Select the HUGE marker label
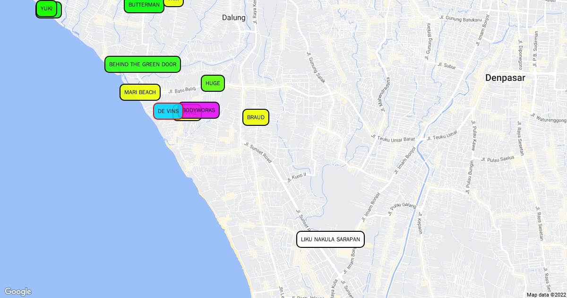This screenshot has width=567, height=298. pyautogui.click(x=213, y=83)
